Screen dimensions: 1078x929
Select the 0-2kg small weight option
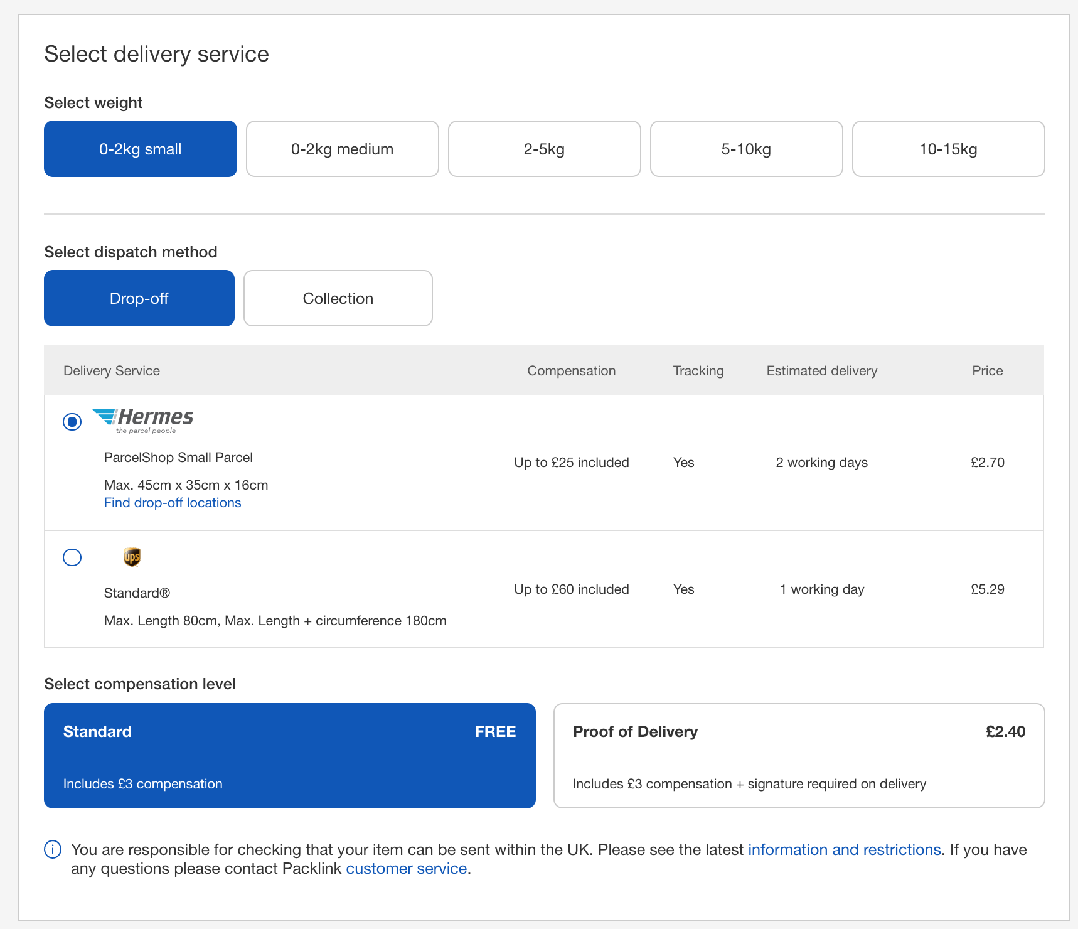(141, 149)
